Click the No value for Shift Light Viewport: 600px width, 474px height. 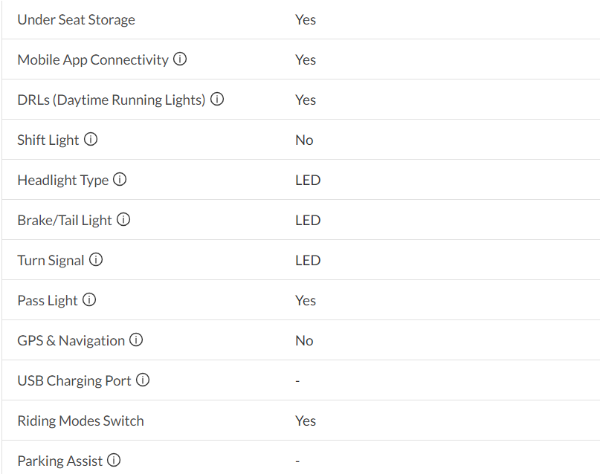click(304, 140)
